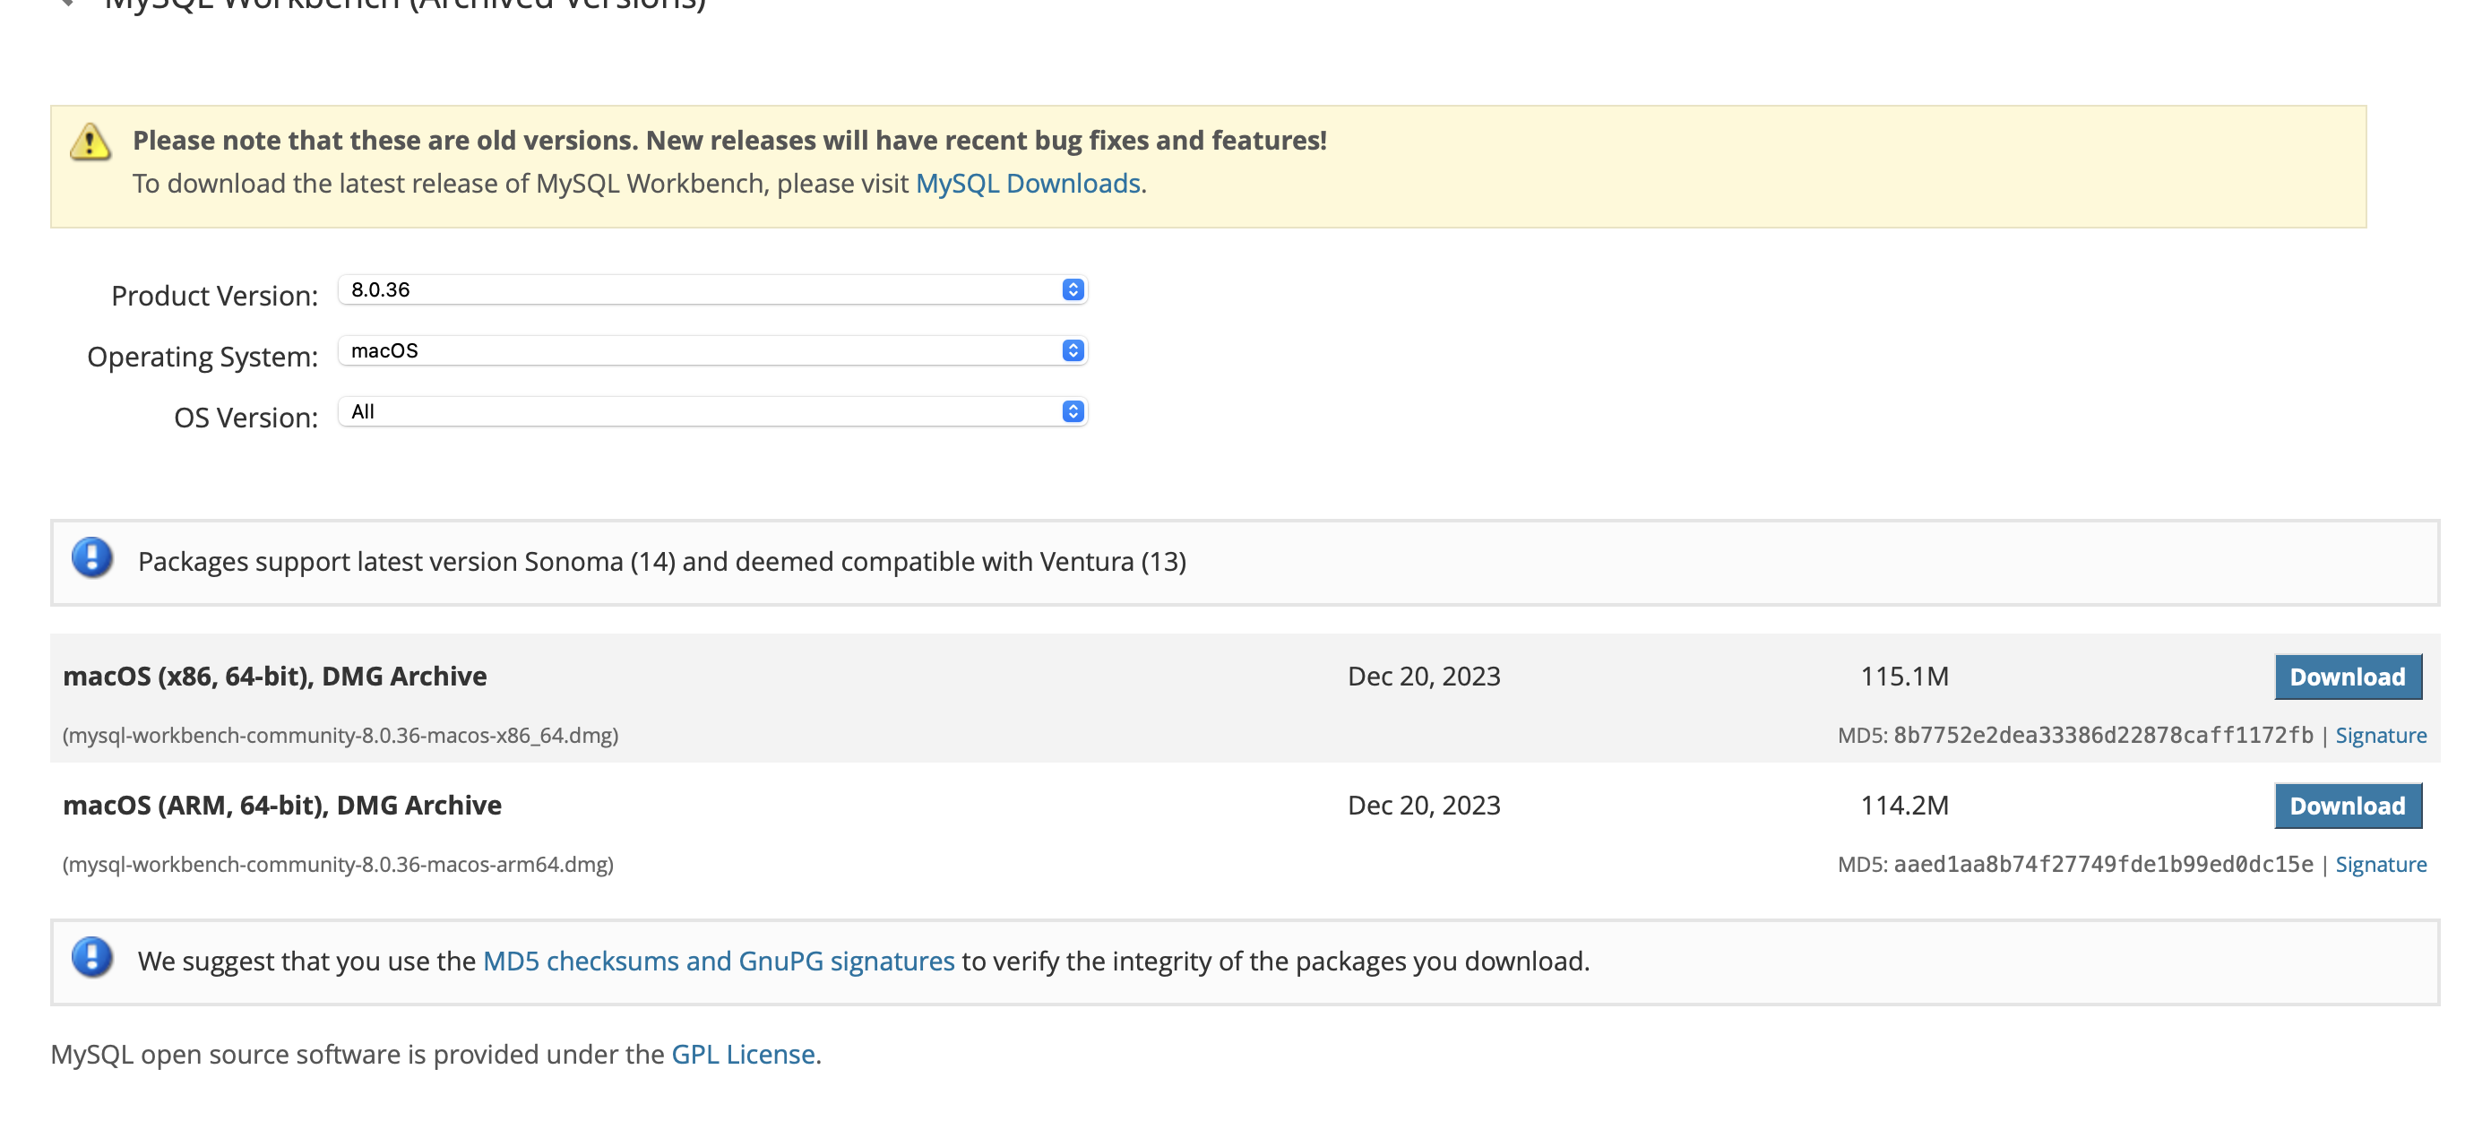Click the x86 package MD5 hash text

2102,735
